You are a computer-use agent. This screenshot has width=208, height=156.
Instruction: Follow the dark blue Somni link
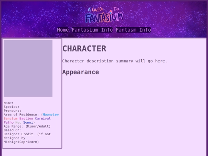(28, 122)
